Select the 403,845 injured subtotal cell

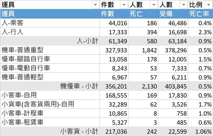(x=173, y=86)
